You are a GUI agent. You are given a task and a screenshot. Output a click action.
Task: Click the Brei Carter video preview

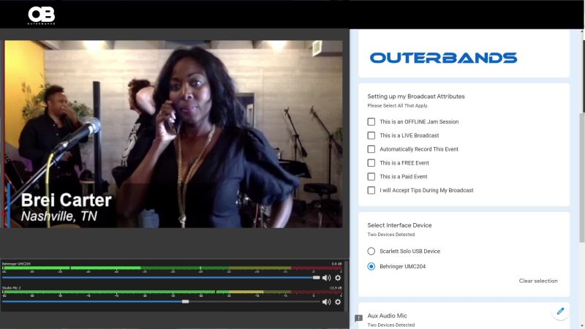(x=173, y=134)
